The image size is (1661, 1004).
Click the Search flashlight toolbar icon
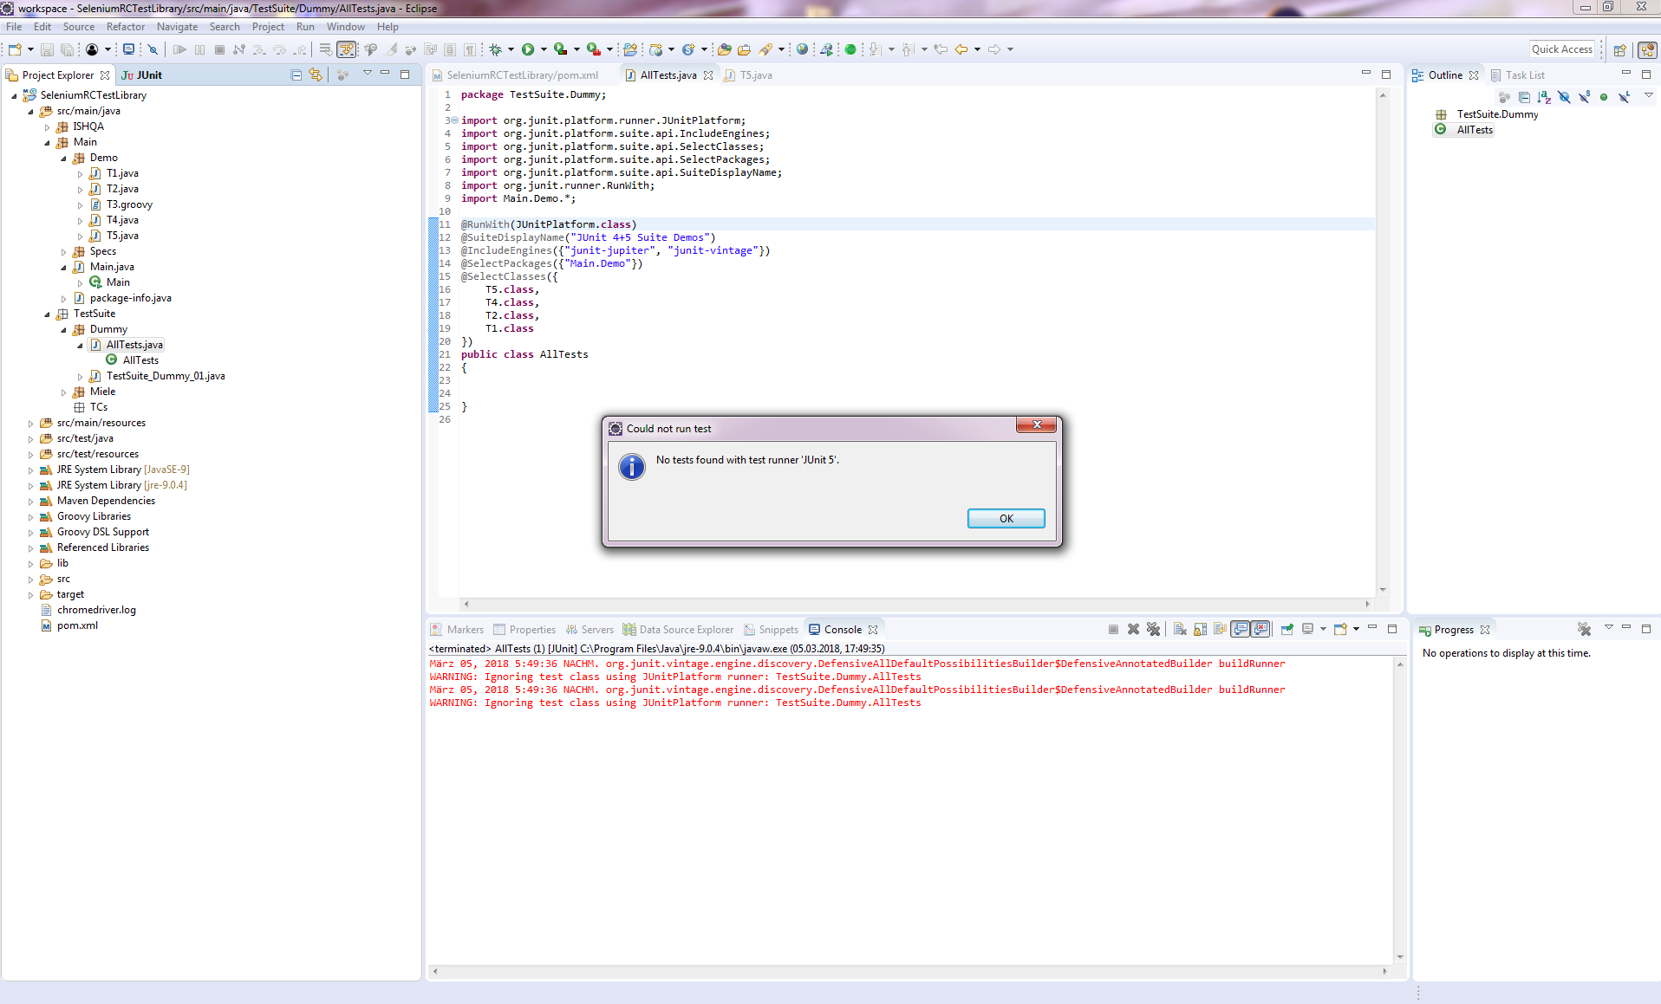point(765,49)
